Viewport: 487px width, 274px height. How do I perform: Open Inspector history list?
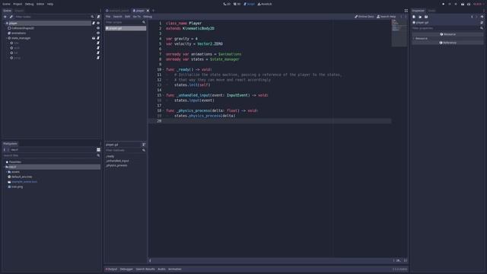coord(482,17)
